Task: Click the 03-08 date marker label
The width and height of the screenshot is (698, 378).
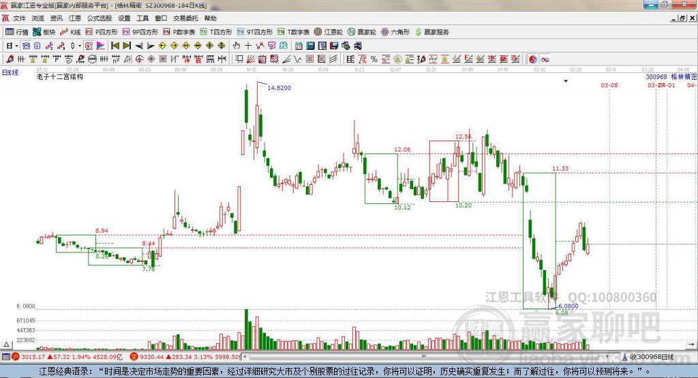Action: 609,85
